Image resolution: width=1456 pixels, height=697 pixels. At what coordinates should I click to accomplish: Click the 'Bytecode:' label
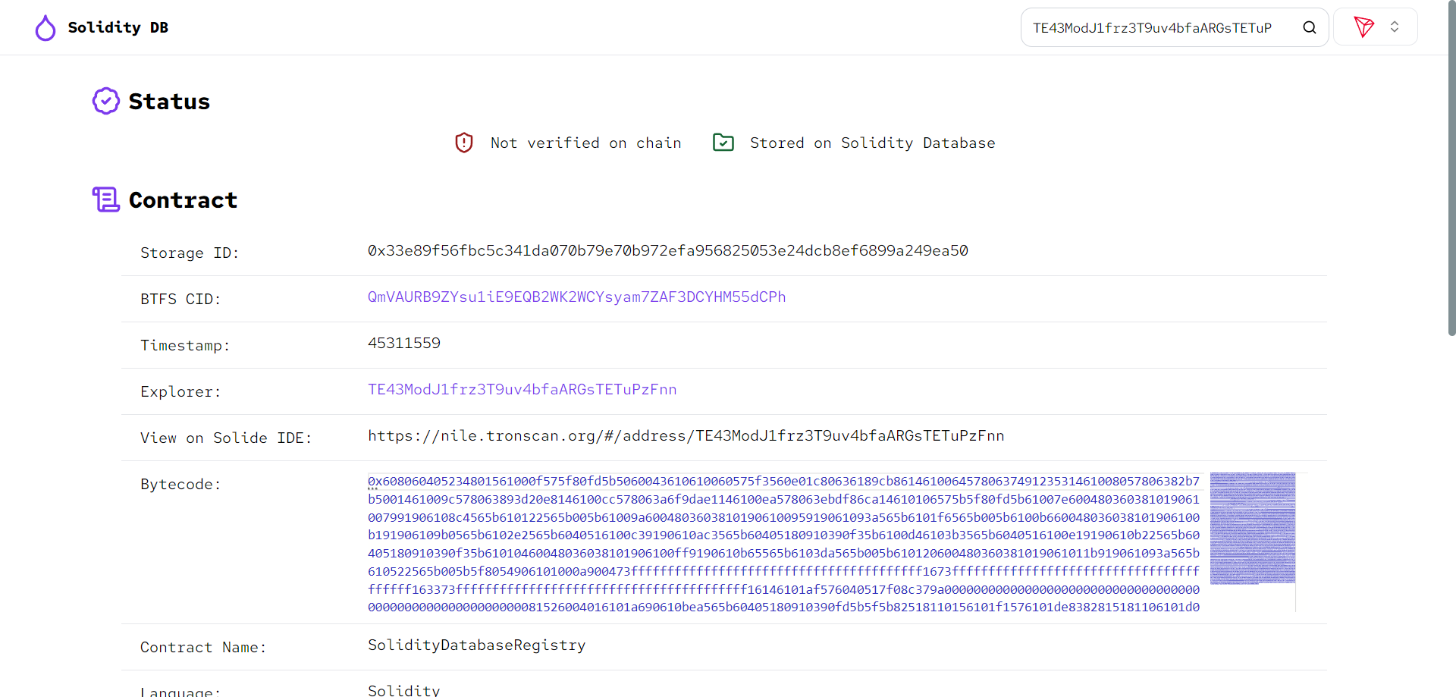pyautogui.click(x=180, y=485)
